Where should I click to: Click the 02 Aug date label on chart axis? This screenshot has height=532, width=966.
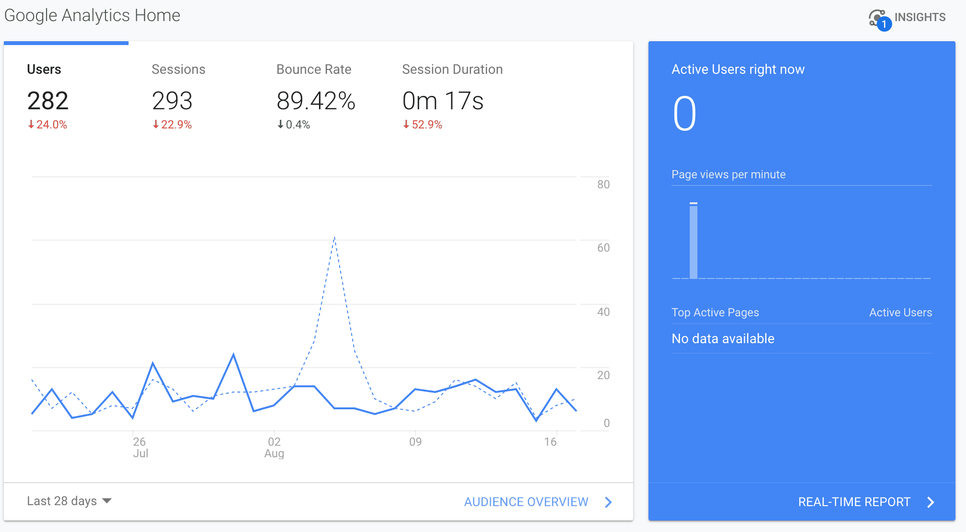click(x=274, y=447)
